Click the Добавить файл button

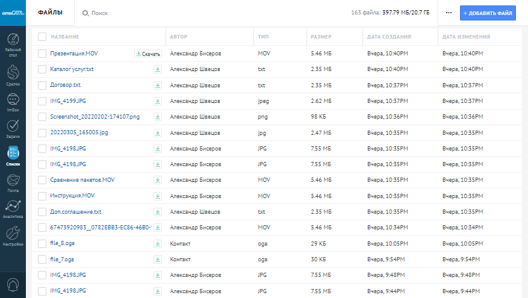point(488,13)
